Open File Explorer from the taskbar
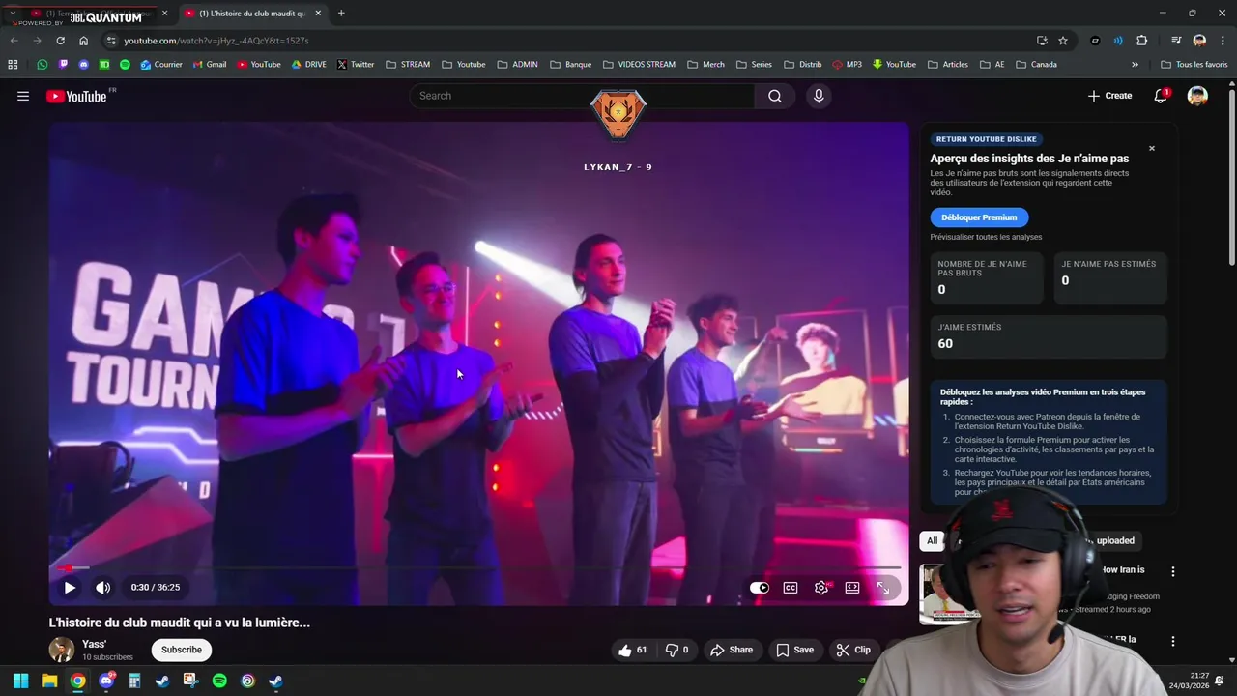The height and width of the screenshot is (696, 1237). click(x=49, y=681)
